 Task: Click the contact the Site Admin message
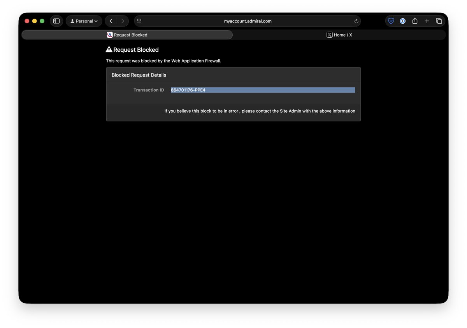tap(260, 111)
